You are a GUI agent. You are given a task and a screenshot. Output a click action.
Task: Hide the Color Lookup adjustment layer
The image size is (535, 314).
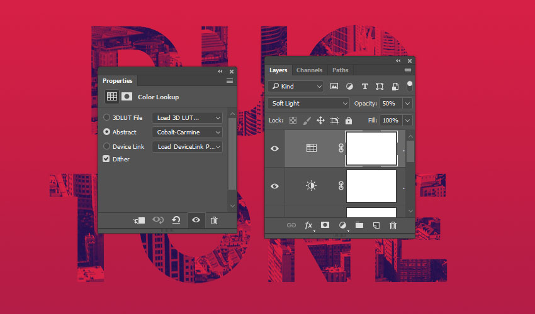coord(274,149)
